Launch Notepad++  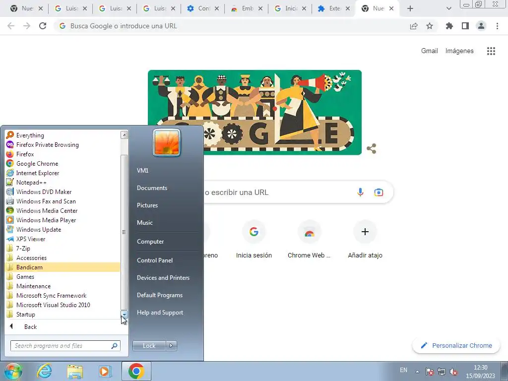pyautogui.click(x=63, y=182)
